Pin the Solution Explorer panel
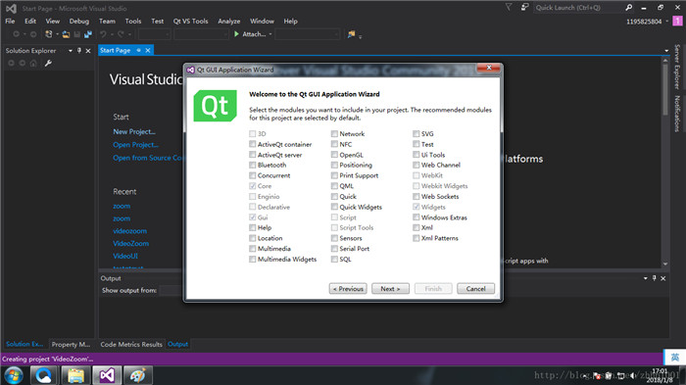Image resolution: width=686 pixels, height=385 pixels. pyautogui.click(x=79, y=50)
